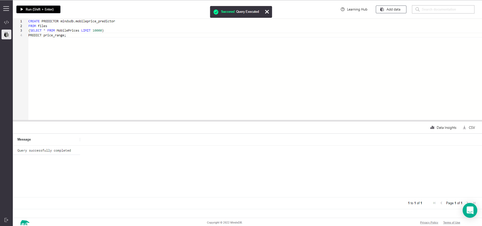Open the chat support widget

click(470, 210)
